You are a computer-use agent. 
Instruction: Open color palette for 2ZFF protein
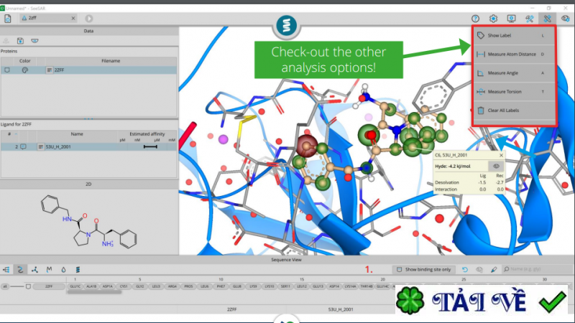[25, 70]
